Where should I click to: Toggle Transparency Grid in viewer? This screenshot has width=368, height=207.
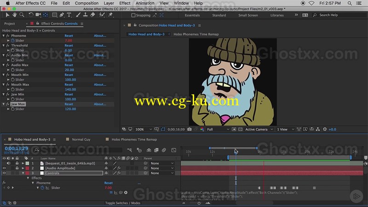pyautogui.click(x=240, y=129)
